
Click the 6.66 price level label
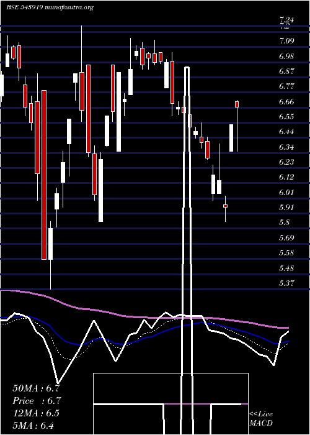pos(286,102)
